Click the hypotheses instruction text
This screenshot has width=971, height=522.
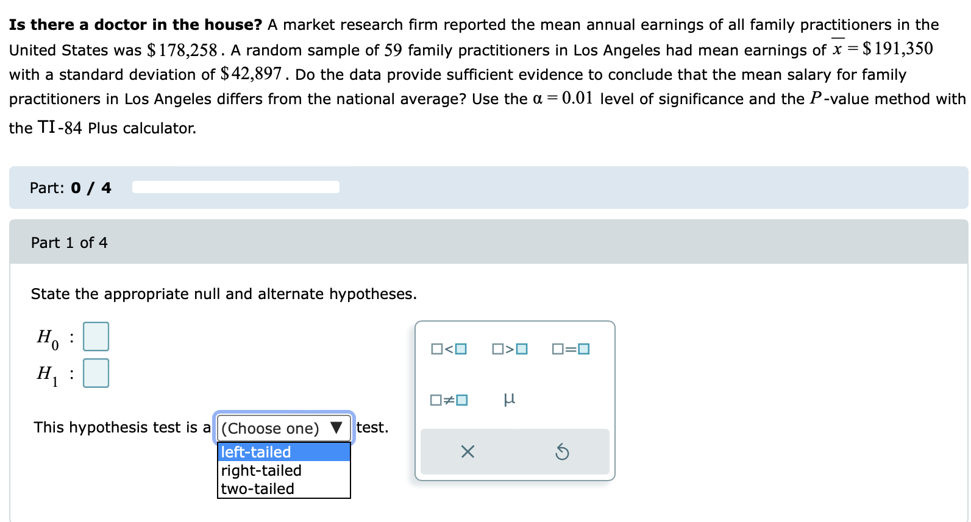click(224, 294)
